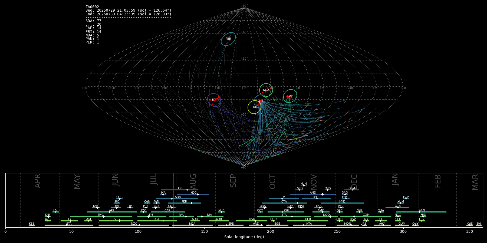Select the ARI shower bar in timeline
The width and height of the screenshot is (487, 243).
point(112,212)
